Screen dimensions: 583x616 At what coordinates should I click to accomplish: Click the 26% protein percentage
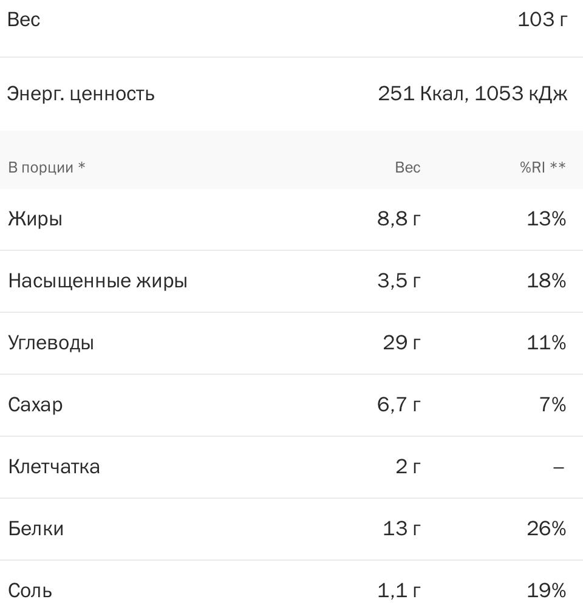point(547,529)
